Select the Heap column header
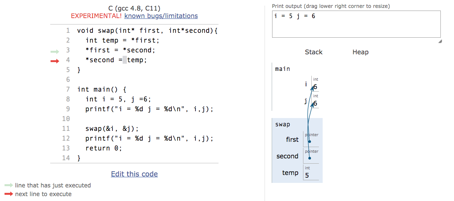The height and width of the screenshot is (201, 454). pyautogui.click(x=360, y=52)
